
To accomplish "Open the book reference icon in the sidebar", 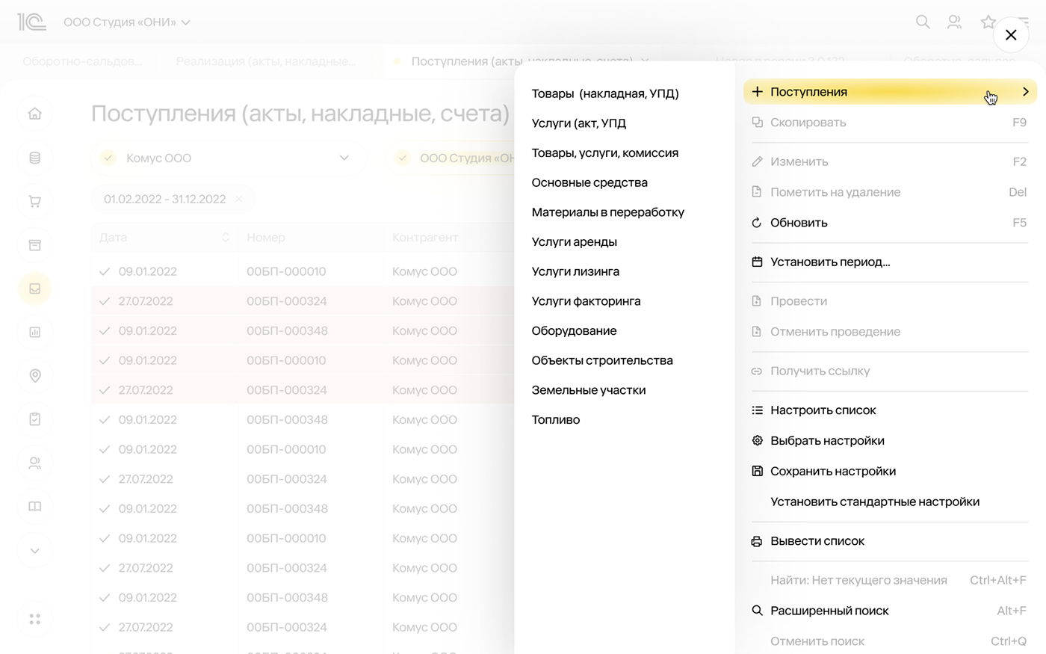I will (x=35, y=507).
